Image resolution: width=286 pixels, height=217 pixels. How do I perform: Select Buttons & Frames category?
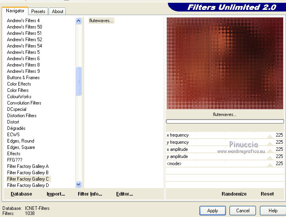tap(23, 78)
